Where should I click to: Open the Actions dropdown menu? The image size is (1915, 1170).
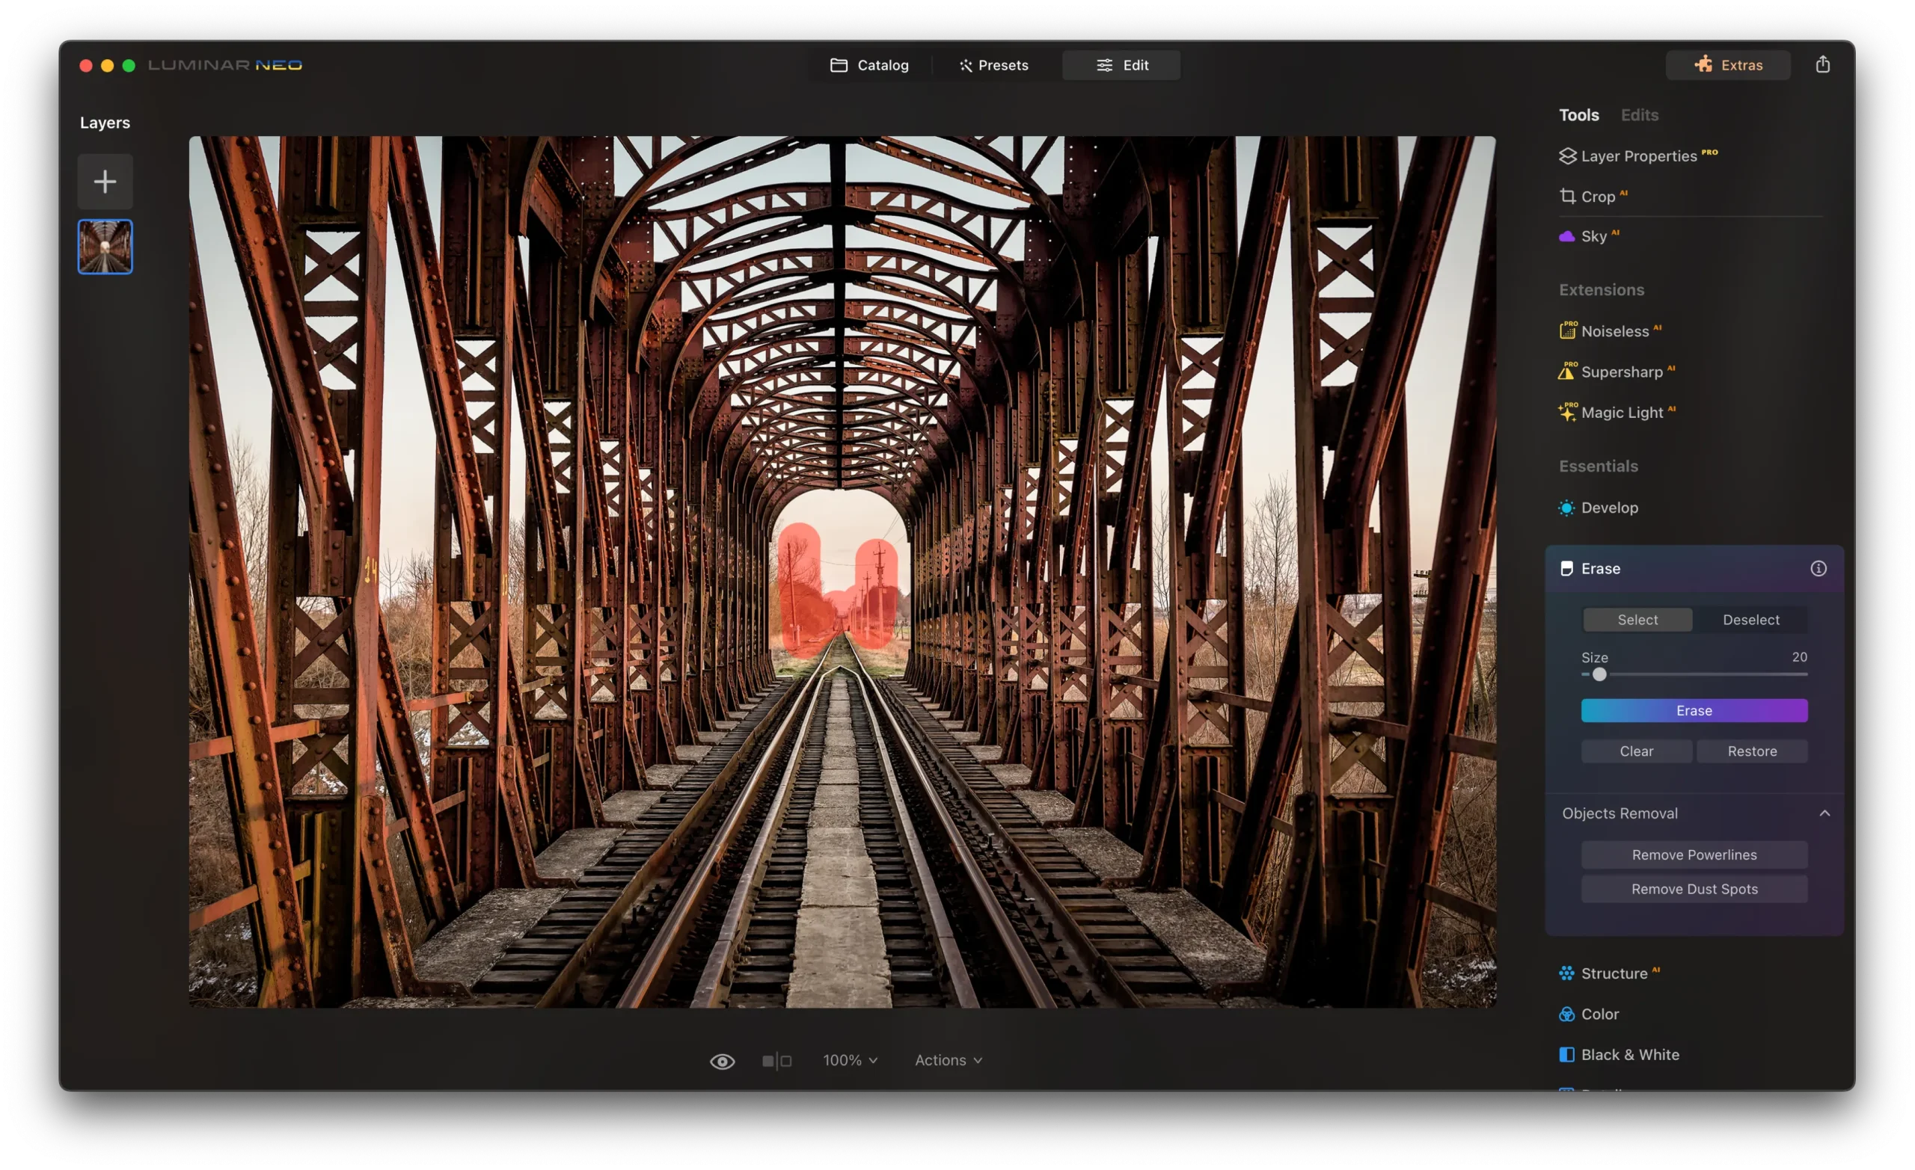(949, 1060)
